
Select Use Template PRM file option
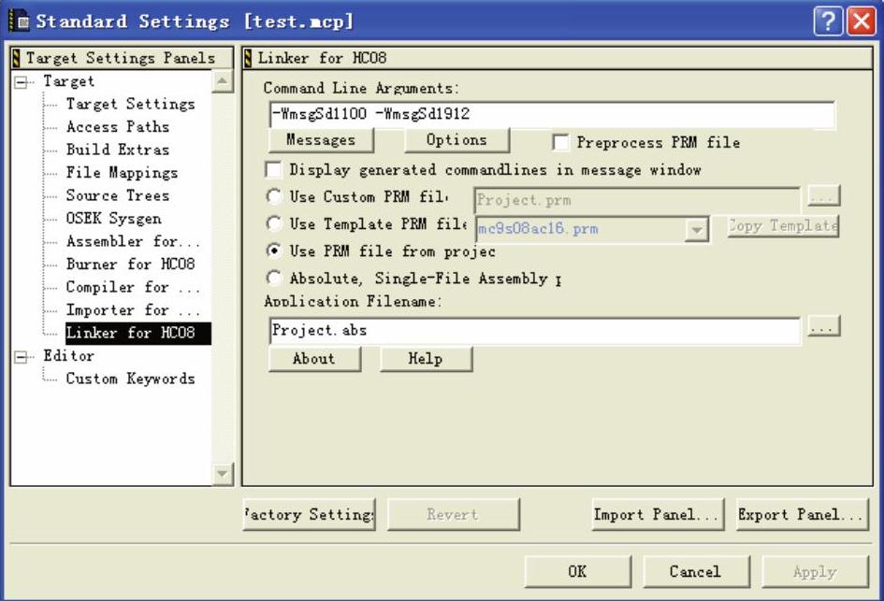tap(274, 224)
